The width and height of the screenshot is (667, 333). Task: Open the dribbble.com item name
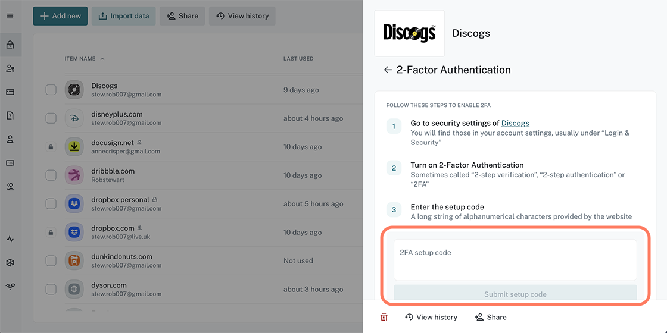tap(113, 171)
